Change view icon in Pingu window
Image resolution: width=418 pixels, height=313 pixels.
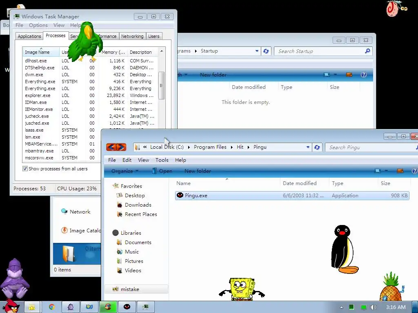[x=378, y=171]
